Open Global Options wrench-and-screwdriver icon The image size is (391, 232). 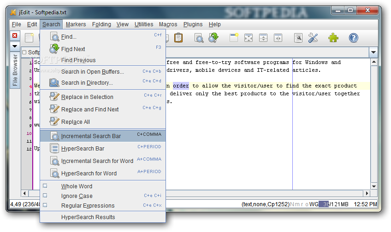point(313,38)
